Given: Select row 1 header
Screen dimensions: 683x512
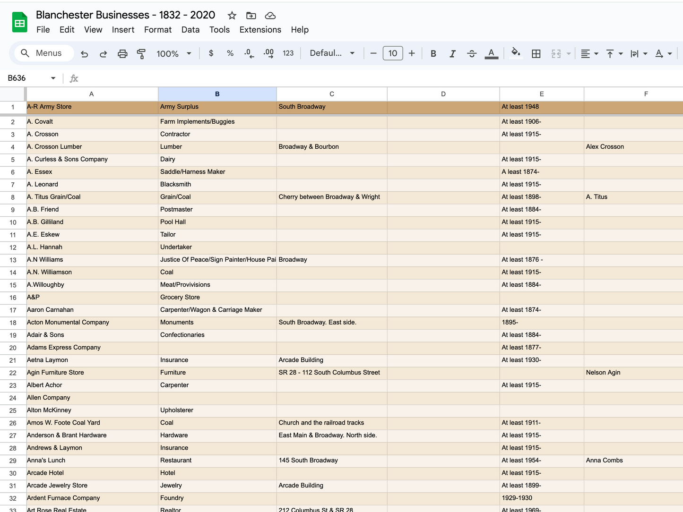Looking at the screenshot, I should [13, 107].
